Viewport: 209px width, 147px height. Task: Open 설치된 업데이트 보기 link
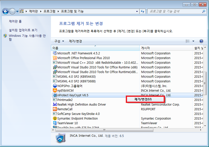23,30
